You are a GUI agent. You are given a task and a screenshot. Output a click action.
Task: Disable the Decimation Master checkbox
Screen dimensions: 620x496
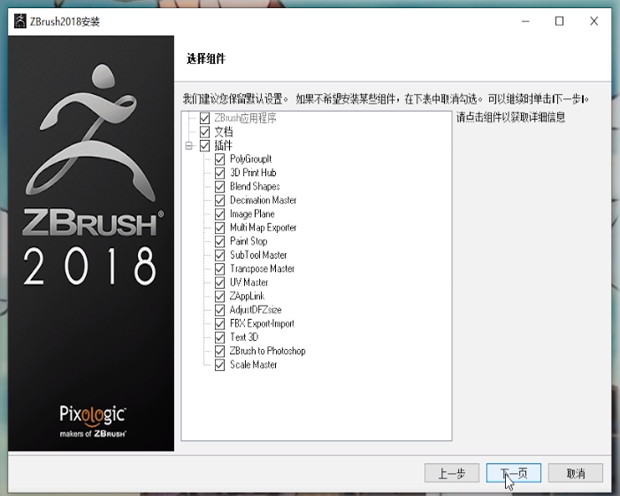(x=220, y=200)
